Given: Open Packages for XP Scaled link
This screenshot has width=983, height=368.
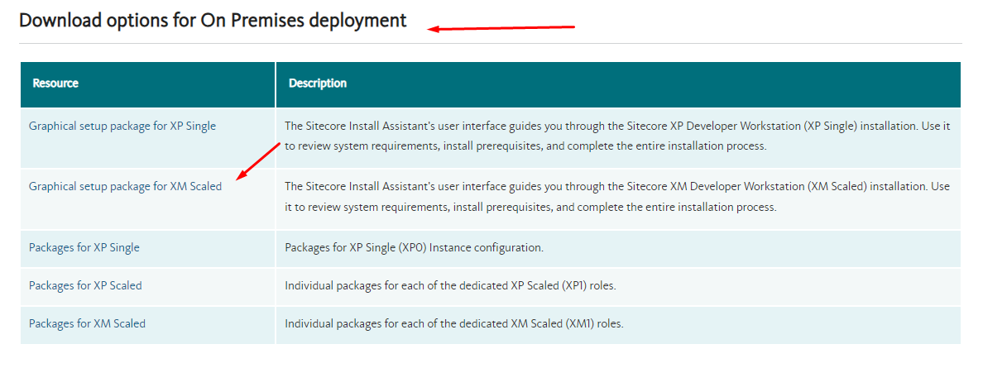Looking at the screenshot, I should pyautogui.click(x=85, y=285).
